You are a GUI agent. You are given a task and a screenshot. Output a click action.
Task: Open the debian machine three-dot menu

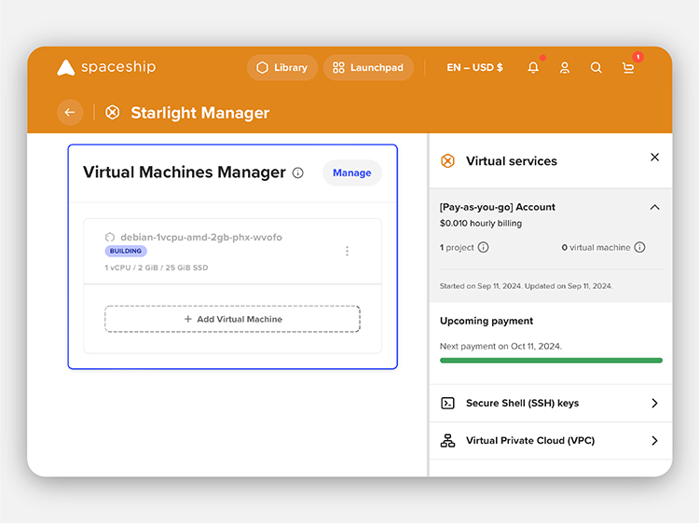pos(347,251)
